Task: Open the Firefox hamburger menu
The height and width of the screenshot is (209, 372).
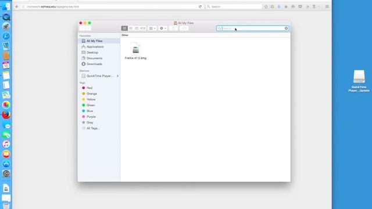Action: (x=327, y=6)
